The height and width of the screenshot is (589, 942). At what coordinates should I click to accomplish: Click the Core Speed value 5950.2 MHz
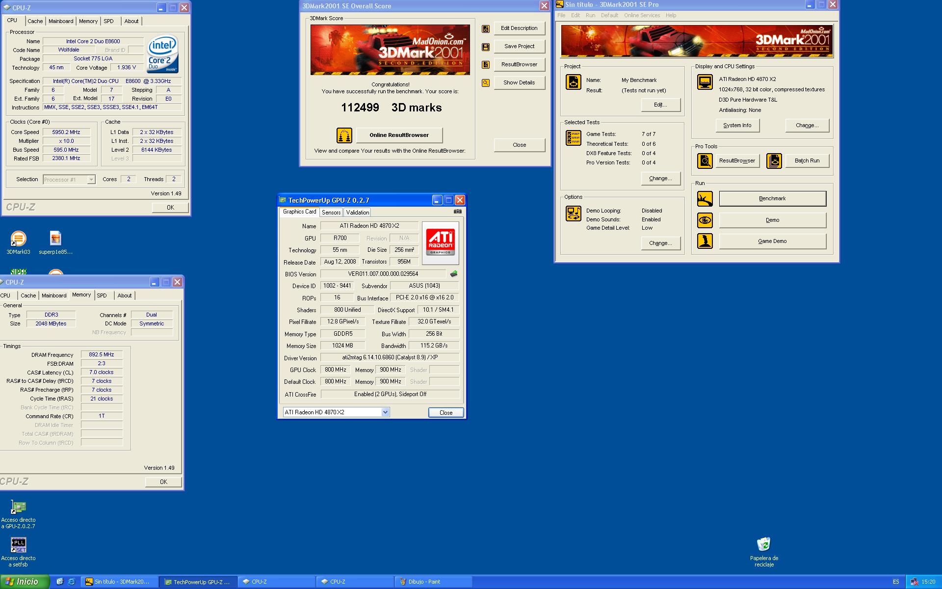[66, 132]
